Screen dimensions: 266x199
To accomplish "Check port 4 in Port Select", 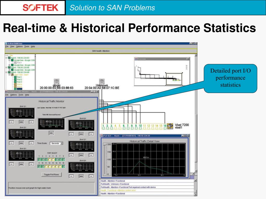I will [50, 159].
